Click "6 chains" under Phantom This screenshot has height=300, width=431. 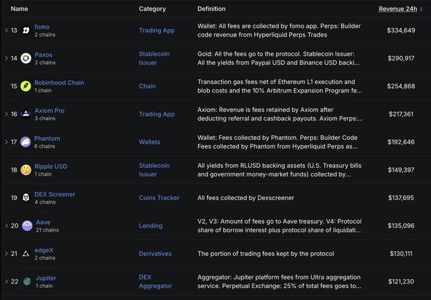[x=44, y=146]
